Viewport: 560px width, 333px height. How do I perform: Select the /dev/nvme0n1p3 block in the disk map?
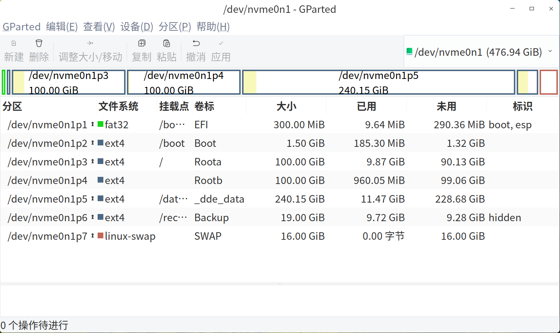pyautogui.click(x=69, y=82)
